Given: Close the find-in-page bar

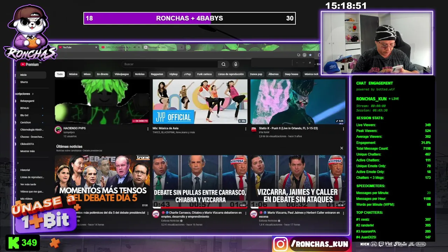Looking at the screenshot, I should pos(310,63).
